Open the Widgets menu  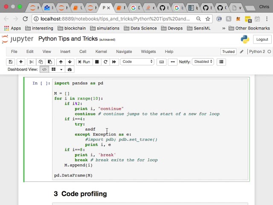coord(148,52)
